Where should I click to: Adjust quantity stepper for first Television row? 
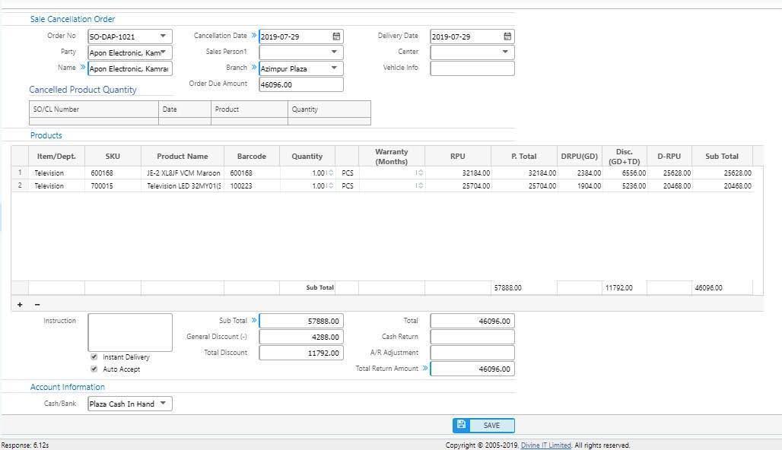tap(330, 173)
